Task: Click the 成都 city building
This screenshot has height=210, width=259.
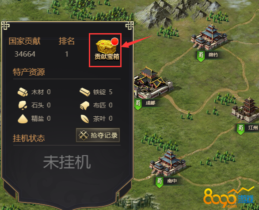Action: 153,82
